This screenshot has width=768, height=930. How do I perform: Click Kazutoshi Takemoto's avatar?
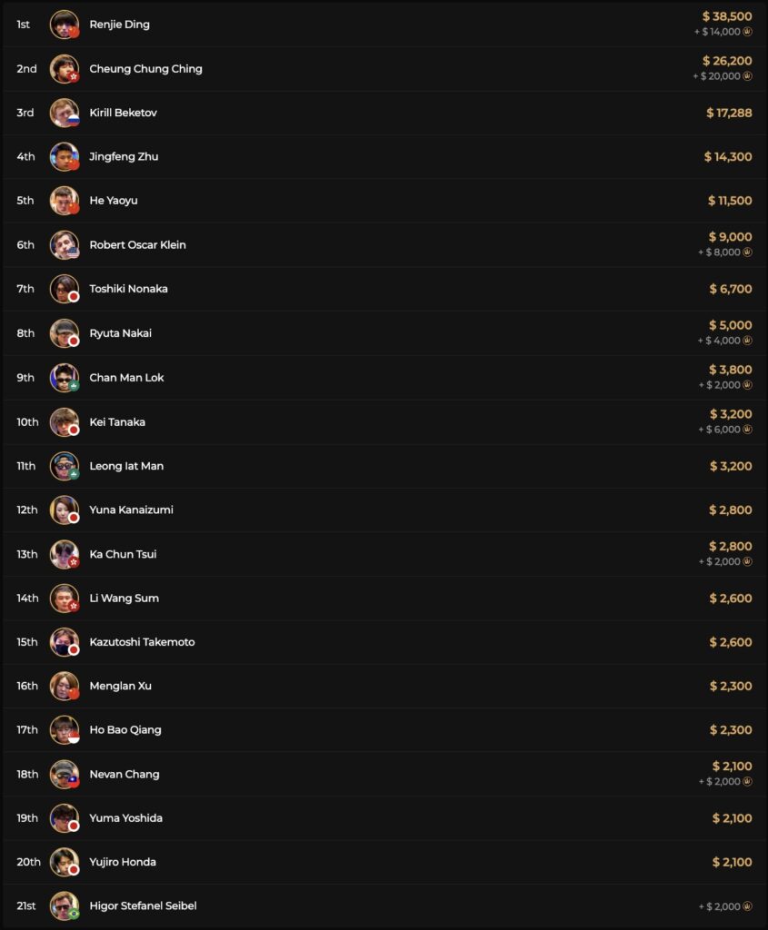(64, 642)
